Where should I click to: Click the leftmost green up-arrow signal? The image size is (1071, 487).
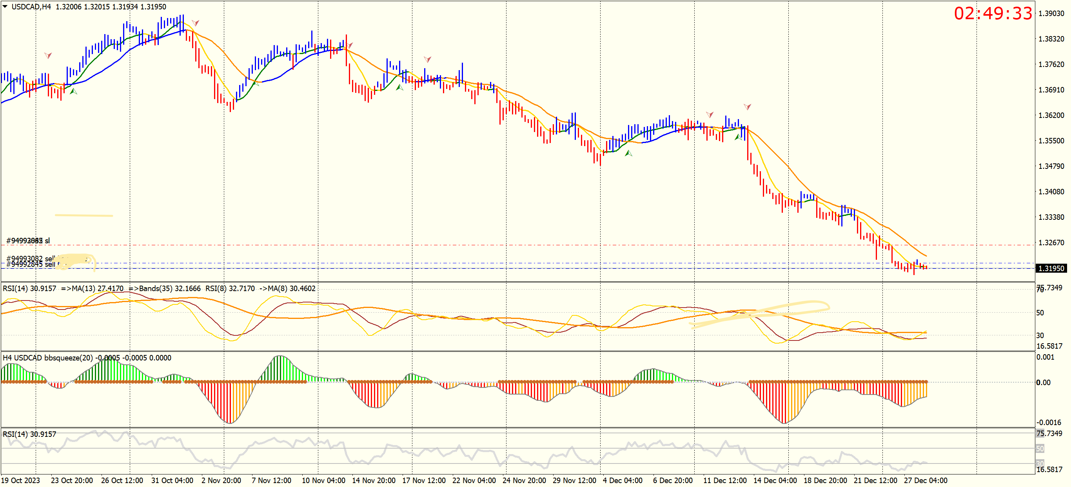click(74, 91)
